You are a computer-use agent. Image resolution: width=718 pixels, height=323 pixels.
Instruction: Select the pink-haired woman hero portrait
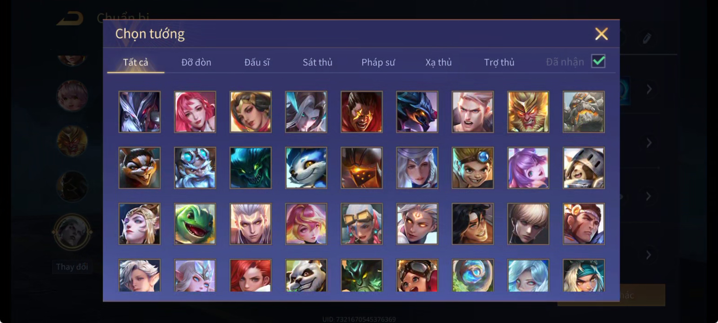pos(195,112)
